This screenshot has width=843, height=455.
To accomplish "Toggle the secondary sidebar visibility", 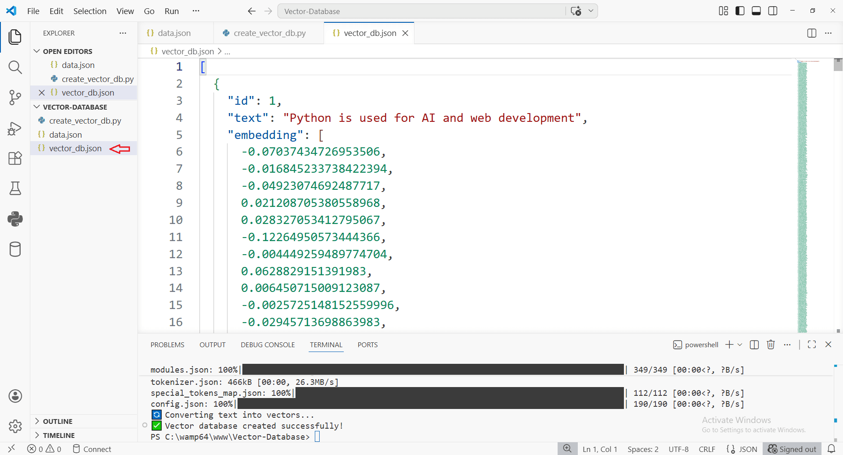I will [773, 11].
